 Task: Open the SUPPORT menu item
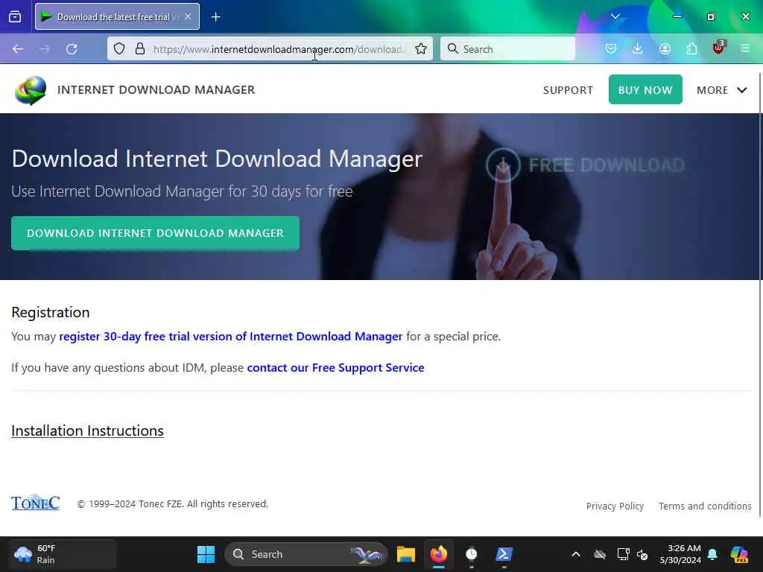click(568, 90)
